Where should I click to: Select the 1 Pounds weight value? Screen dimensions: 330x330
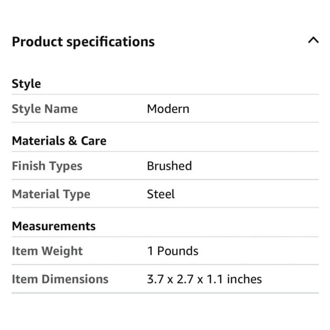[x=173, y=251]
